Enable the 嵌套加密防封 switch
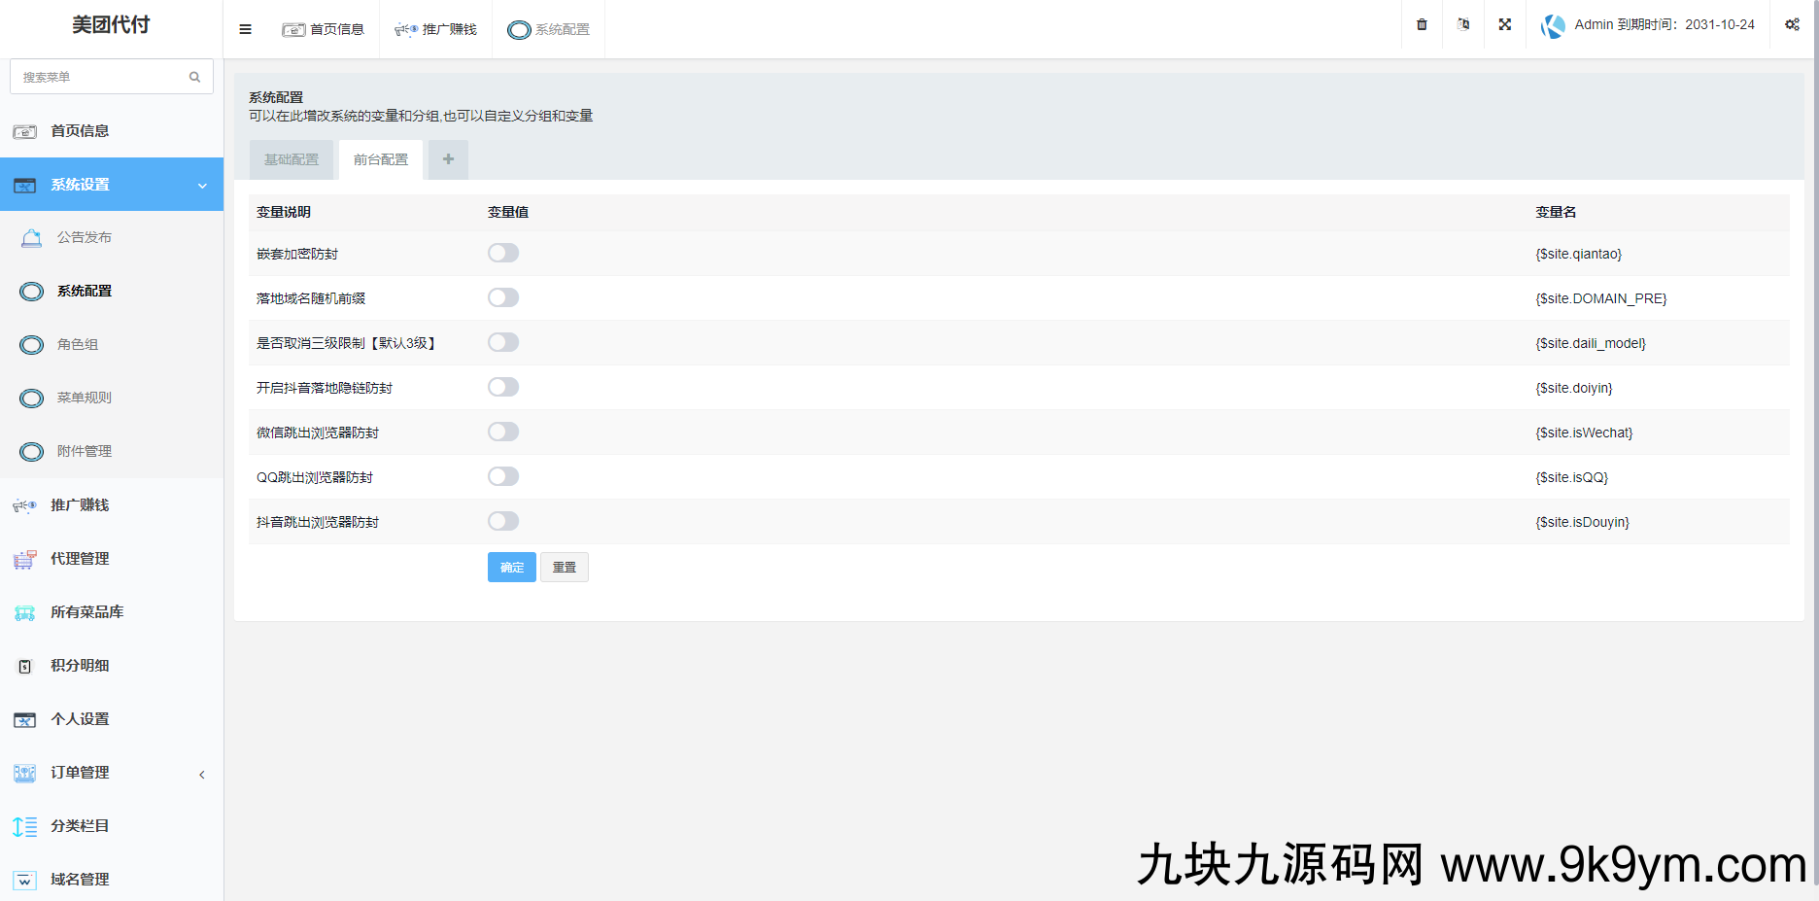This screenshot has width=1819, height=901. pyautogui.click(x=503, y=253)
